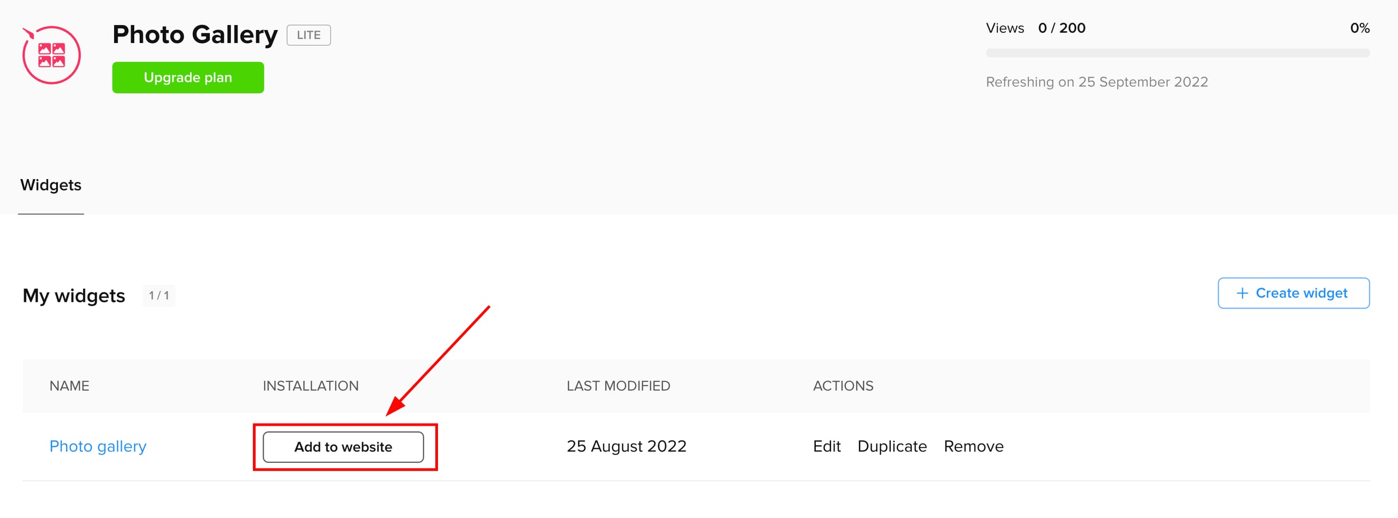Remove the Photo gallery widget
The height and width of the screenshot is (518, 1398).
pos(973,446)
